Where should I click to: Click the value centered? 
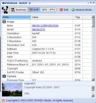pyautogui.click(x=37, y=61)
